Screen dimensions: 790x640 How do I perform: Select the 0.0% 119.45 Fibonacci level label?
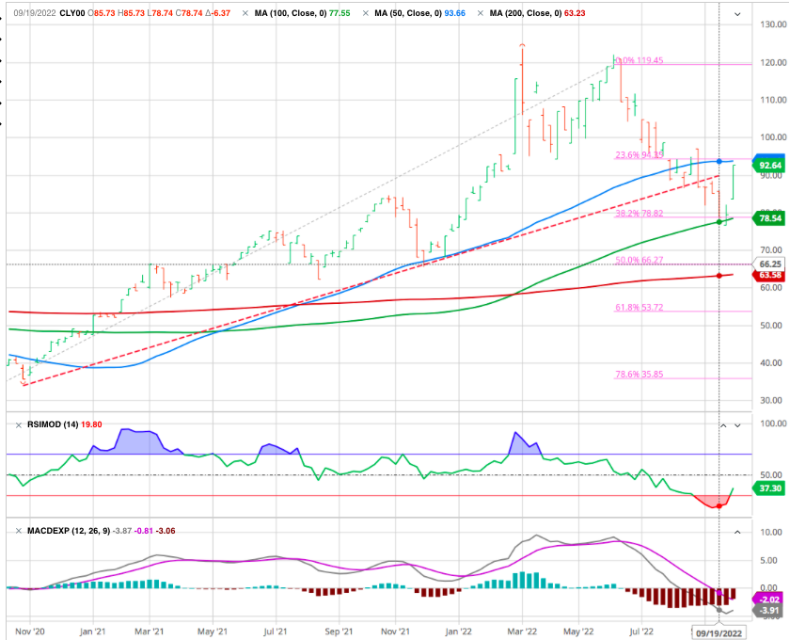point(640,60)
